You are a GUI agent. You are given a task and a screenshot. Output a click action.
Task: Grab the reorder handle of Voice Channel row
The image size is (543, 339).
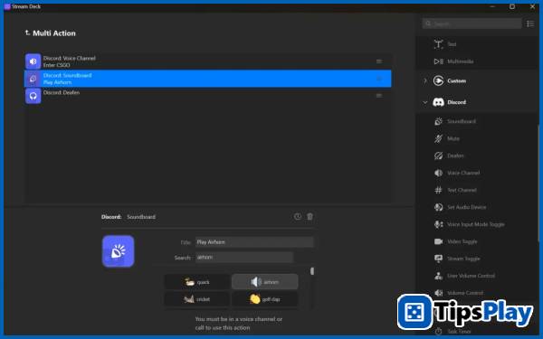point(379,61)
